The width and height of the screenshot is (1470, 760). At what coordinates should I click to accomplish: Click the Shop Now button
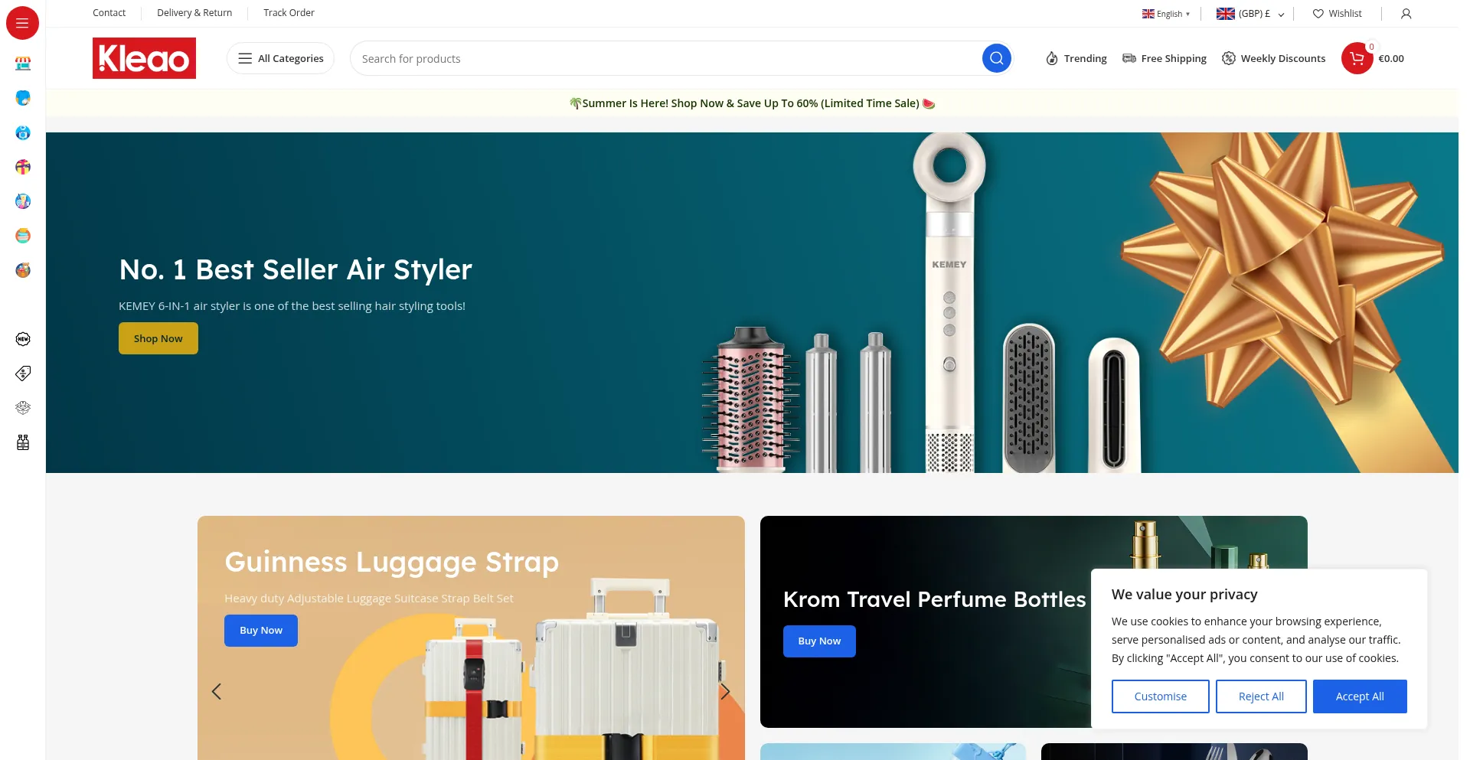point(158,338)
